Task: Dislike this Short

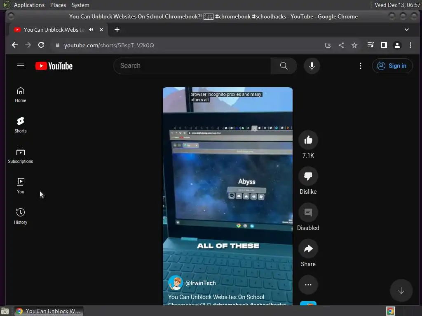Action: point(308,176)
